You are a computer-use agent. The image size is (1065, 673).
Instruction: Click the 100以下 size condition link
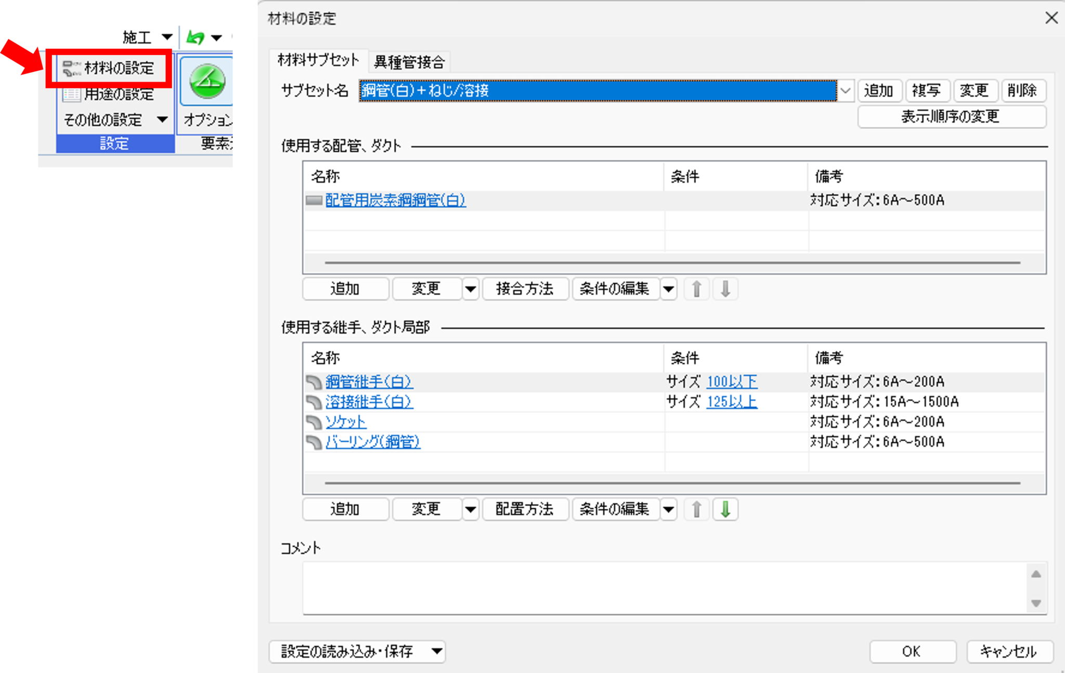point(732,382)
